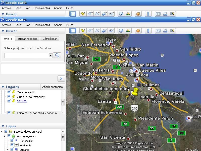Image resolution: width=201 pixels, height=151 pixels.
Task: View in Google Maps icon, front window
Action: pyautogui.click(x=172, y=31)
